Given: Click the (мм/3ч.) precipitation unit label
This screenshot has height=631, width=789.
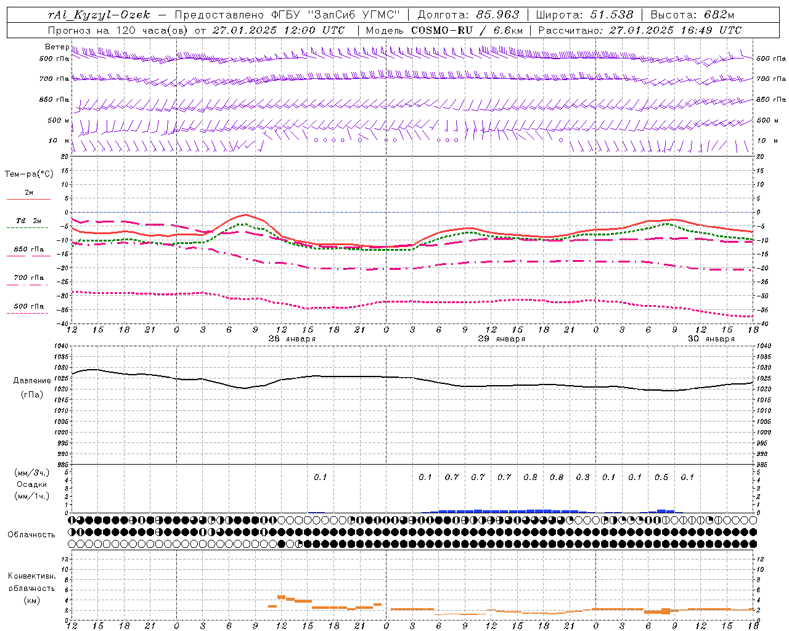Looking at the screenshot, I should pos(31,473).
